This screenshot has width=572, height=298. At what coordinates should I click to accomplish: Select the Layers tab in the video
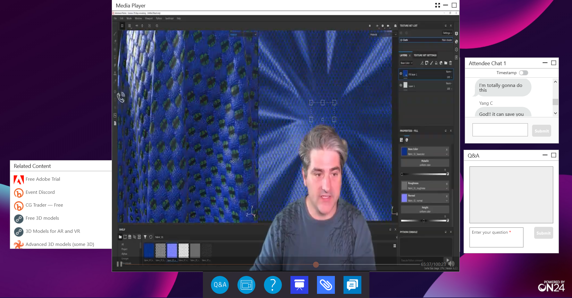click(x=403, y=55)
